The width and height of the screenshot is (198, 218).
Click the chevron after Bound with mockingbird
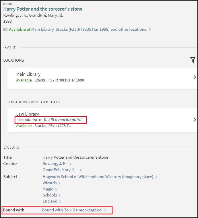[105, 210]
